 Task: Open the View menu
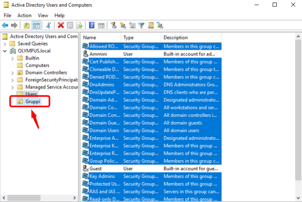[x=43, y=15]
